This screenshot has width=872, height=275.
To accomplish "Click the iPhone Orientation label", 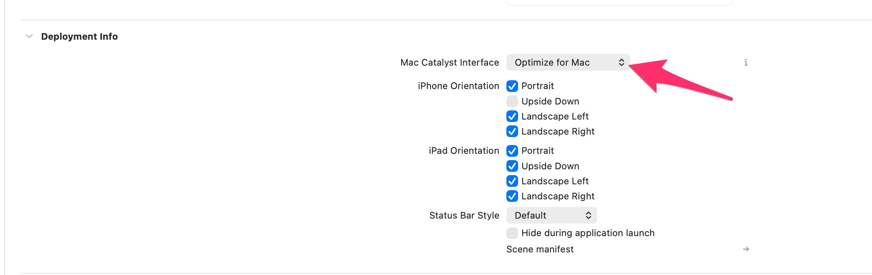I will [x=458, y=86].
